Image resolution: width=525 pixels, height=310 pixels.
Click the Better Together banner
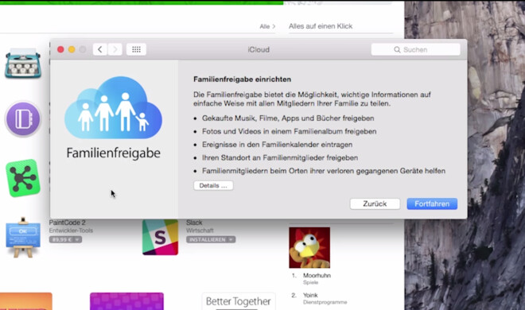tap(239, 301)
